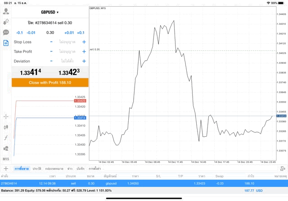
Task: Toggle the window layout icon at right
Action: (x=283, y=169)
